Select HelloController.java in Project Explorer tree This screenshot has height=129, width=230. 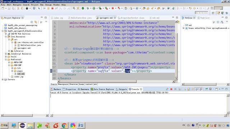coord(31,45)
